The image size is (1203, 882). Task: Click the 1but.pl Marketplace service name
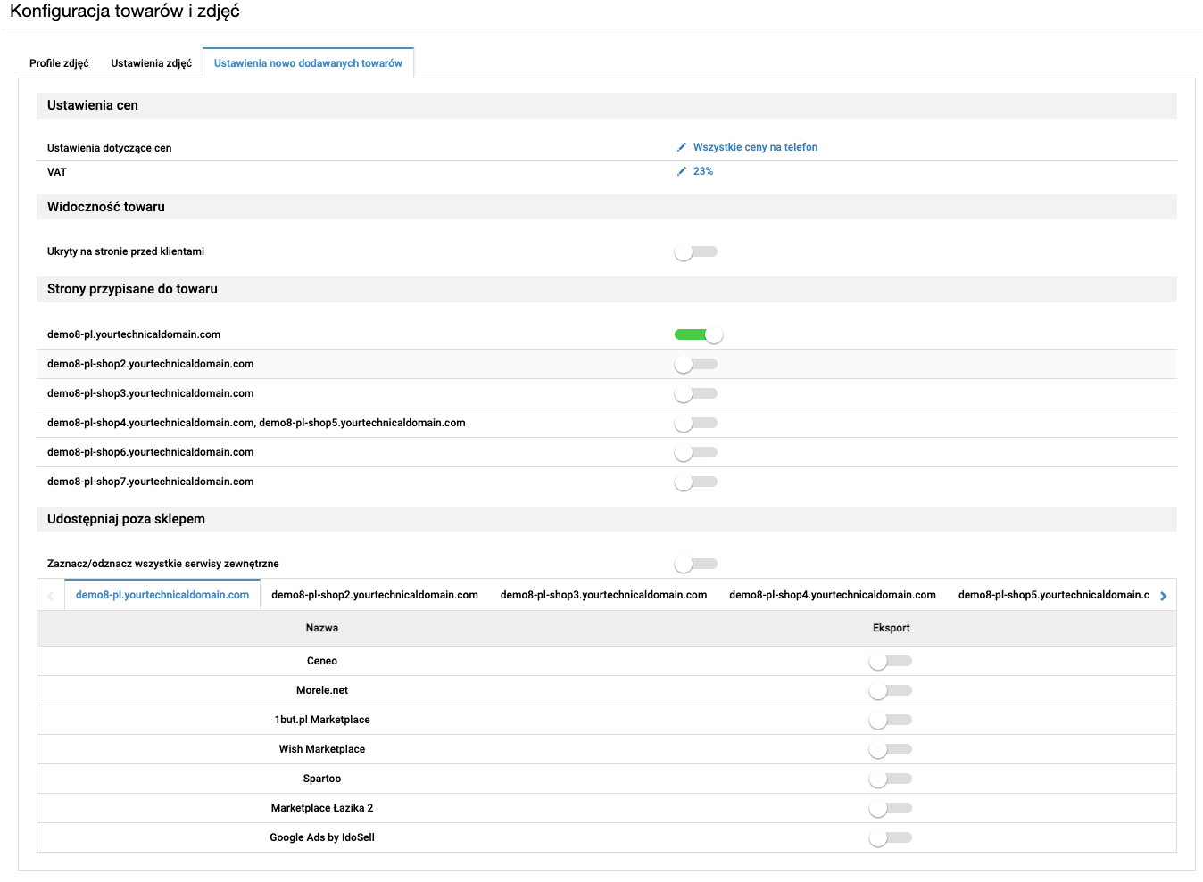322,720
